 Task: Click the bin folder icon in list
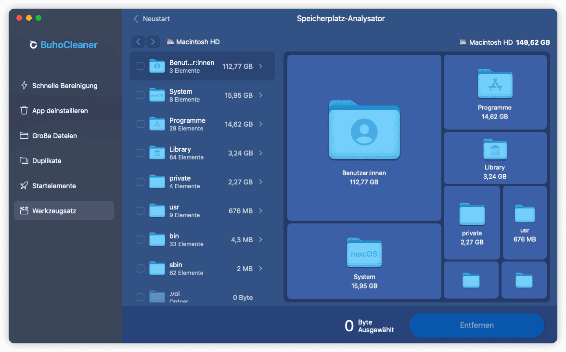(x=157, y=239)
